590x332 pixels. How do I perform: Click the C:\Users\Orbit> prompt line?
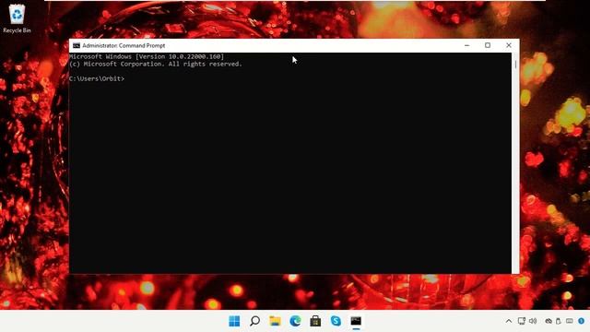97,78
